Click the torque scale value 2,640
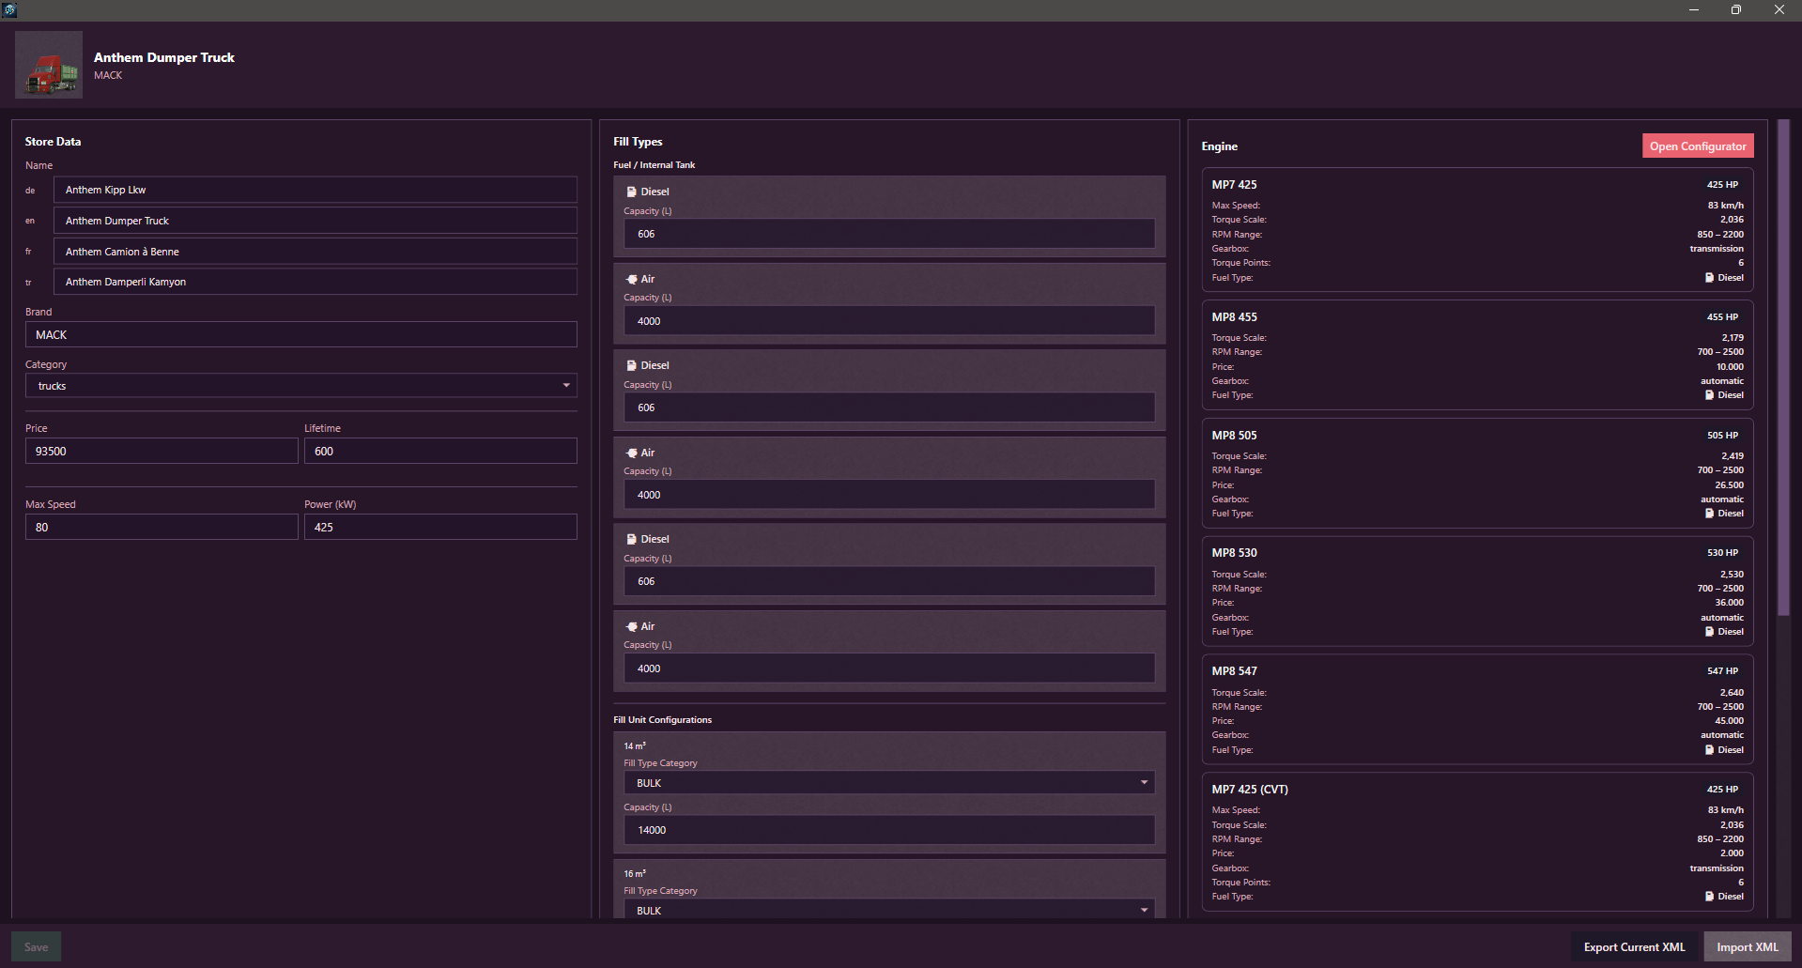 [x=1733, y=693]
